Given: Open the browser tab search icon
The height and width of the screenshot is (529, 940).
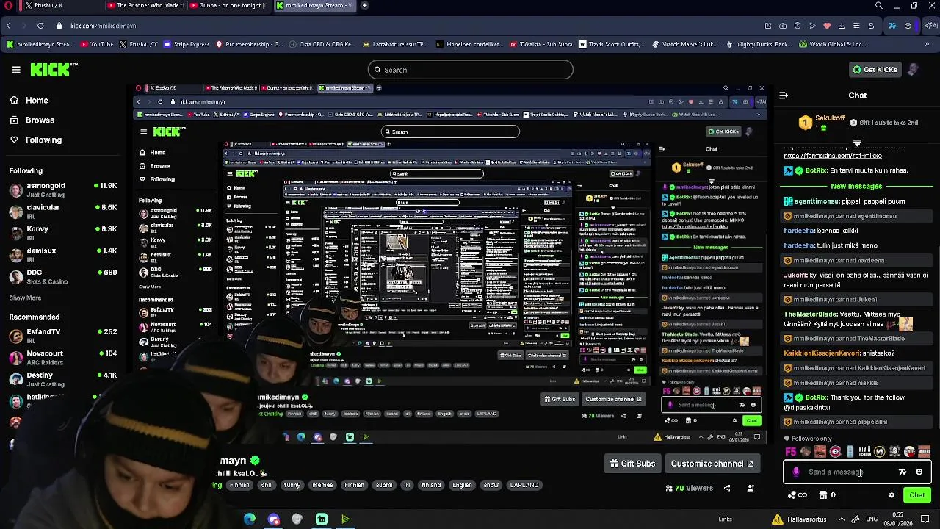Looking at the screenshot, I should pyautogui.click(x=878, y=6).
